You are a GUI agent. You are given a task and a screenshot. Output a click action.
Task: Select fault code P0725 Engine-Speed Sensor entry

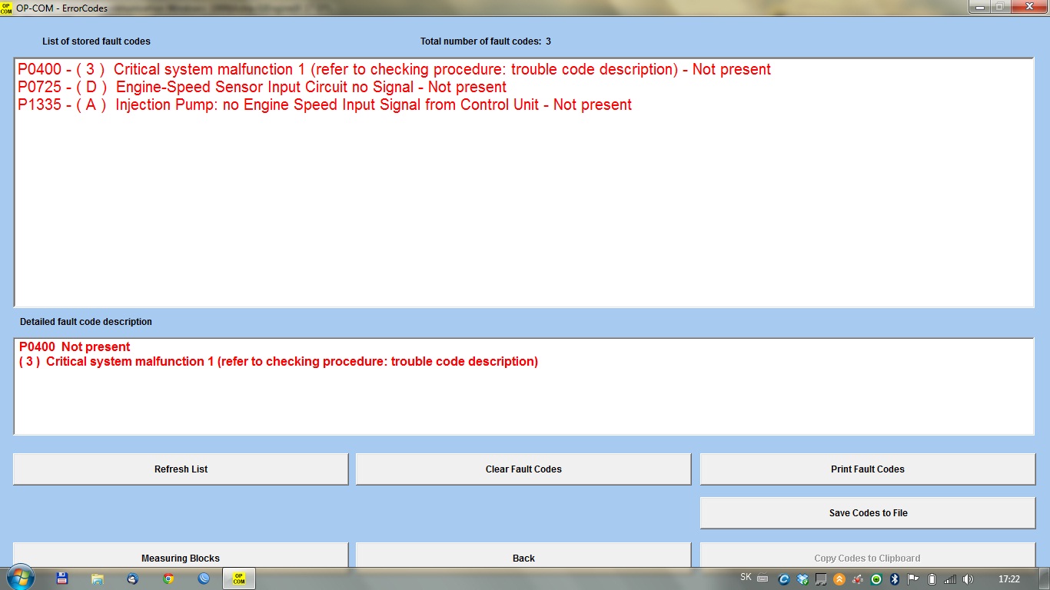click(x=262, y=88)
